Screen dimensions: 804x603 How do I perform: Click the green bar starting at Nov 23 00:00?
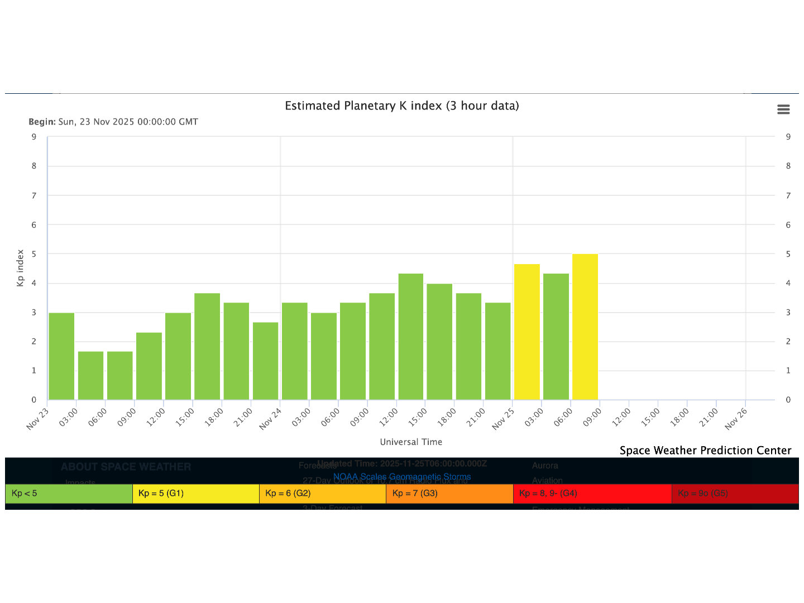(61, 356)
